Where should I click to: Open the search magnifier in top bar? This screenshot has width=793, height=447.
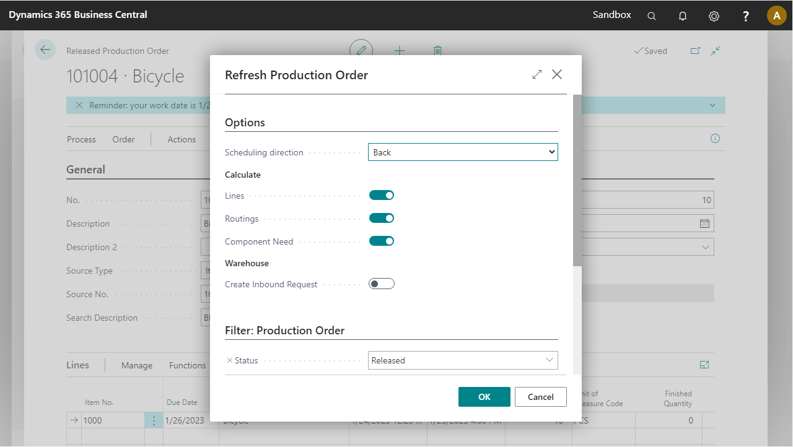tap(652, 16)
